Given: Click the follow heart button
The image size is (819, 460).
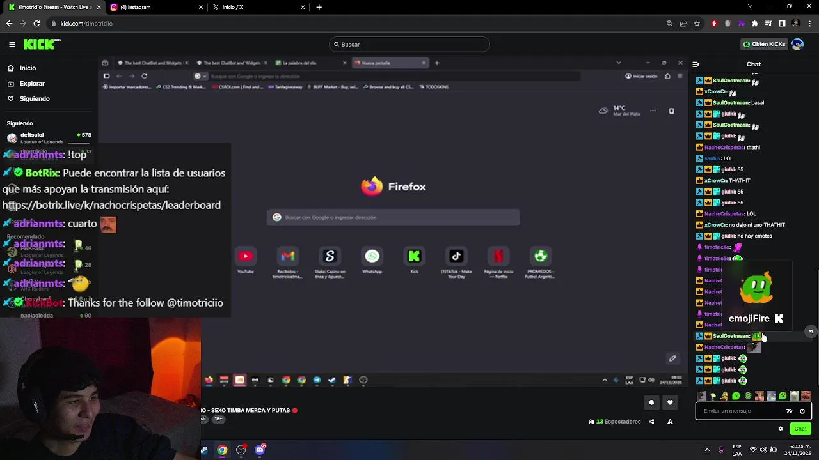Looking at the screenshot, I should pyautogui.click(x=670, y=402).
